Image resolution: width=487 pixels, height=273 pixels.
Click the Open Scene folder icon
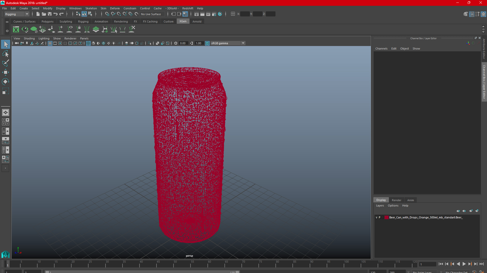[x=44, y=14]
